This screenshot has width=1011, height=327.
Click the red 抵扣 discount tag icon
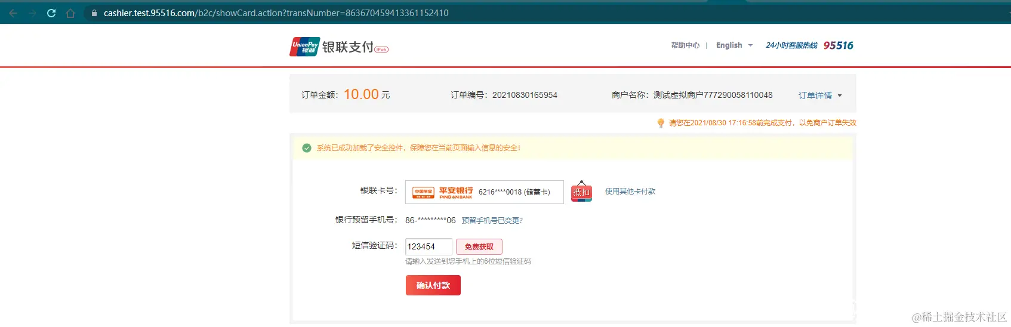pyautogui.click(x=581, y=192)
